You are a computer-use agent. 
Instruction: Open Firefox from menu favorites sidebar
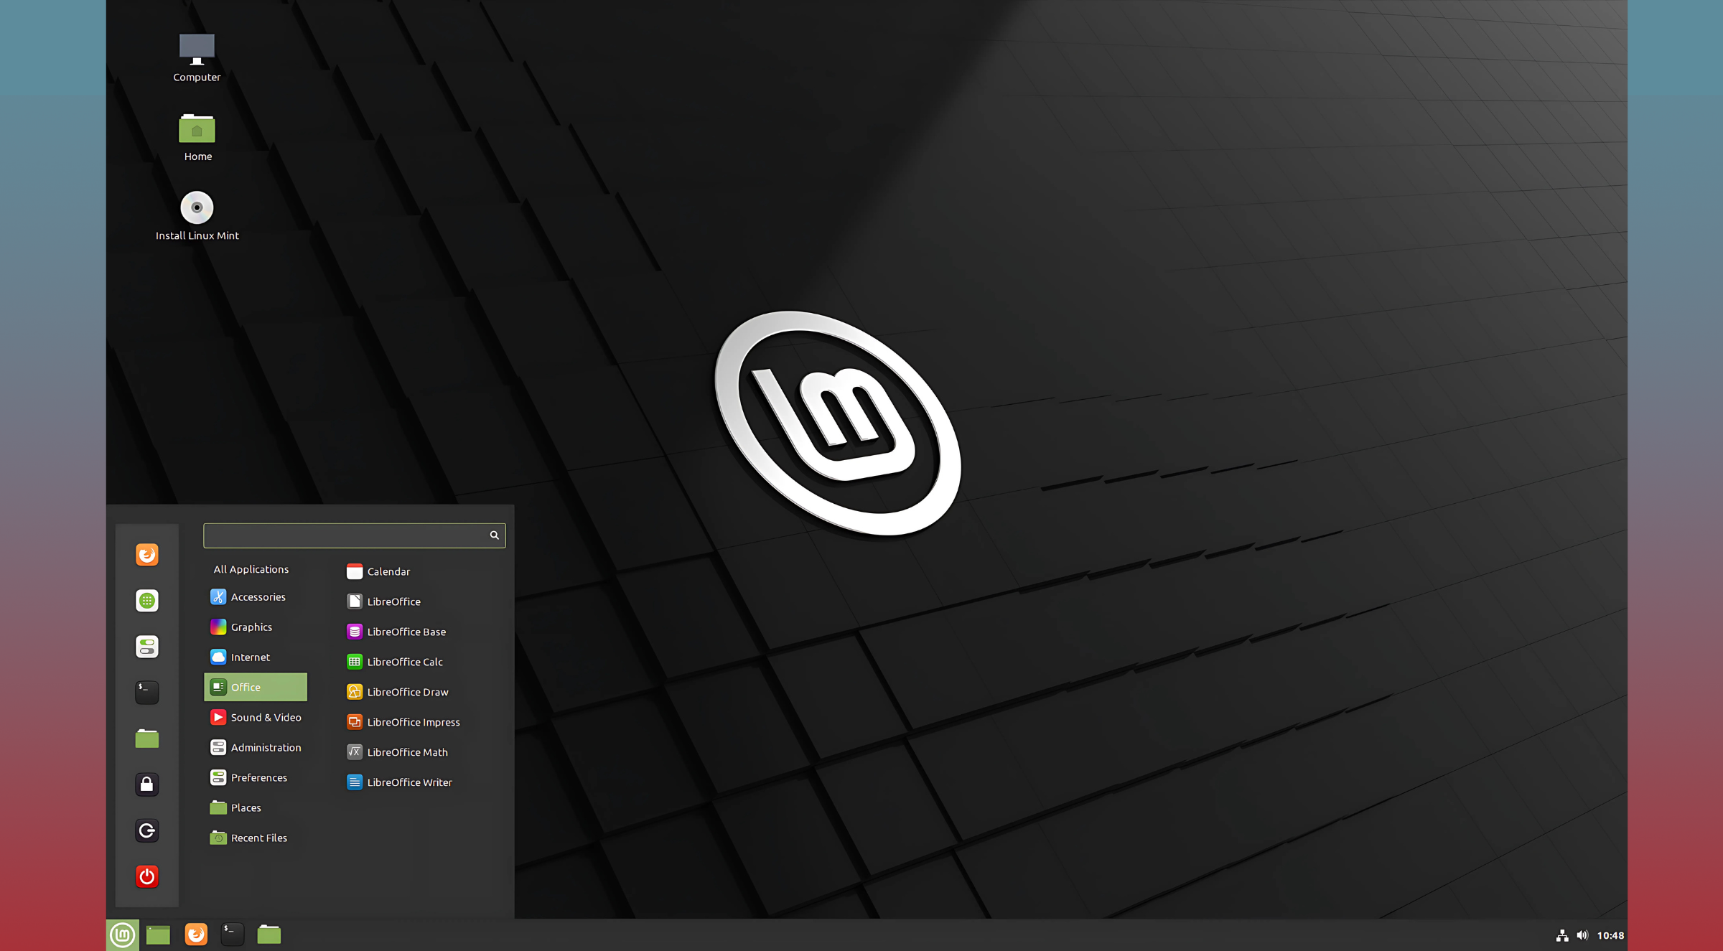coord(147,555)
